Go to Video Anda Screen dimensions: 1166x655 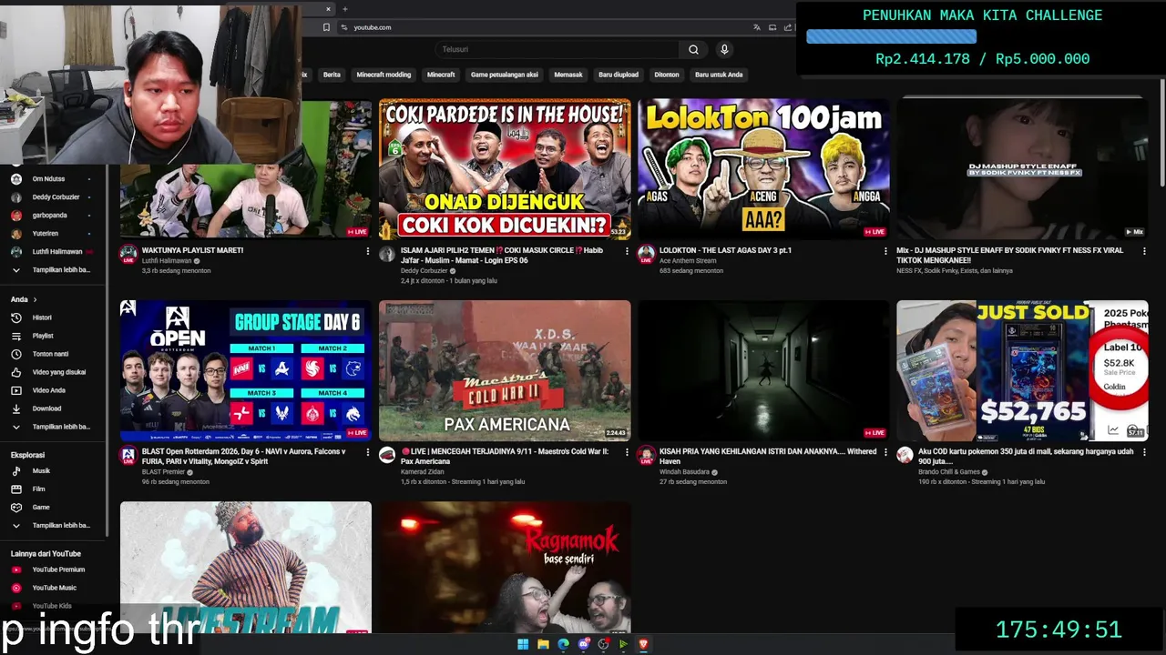pyautogui.click(x=48, y=390)
